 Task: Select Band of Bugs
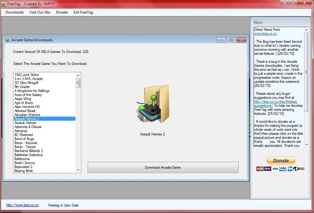pos(45,139)
